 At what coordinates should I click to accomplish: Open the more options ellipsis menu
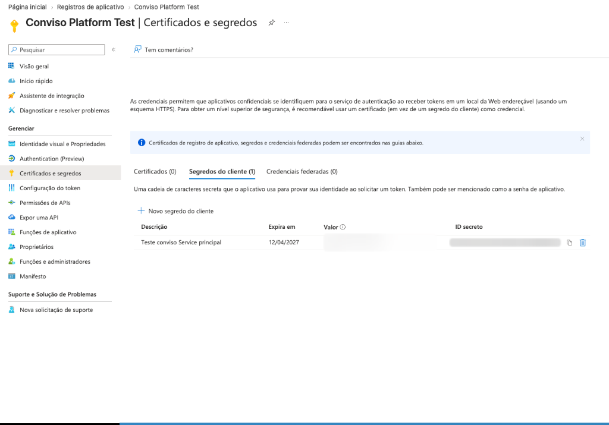coord(287,23)
